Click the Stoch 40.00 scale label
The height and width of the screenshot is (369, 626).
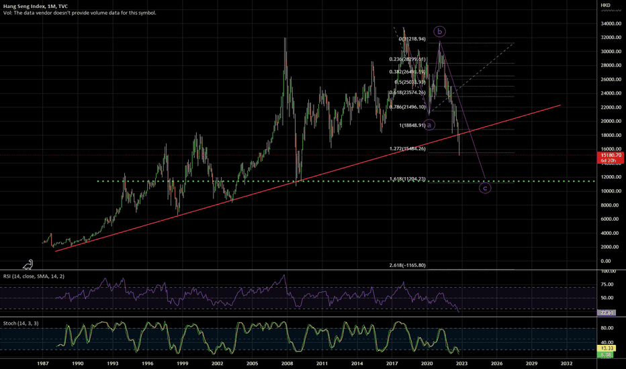[607, 342]
